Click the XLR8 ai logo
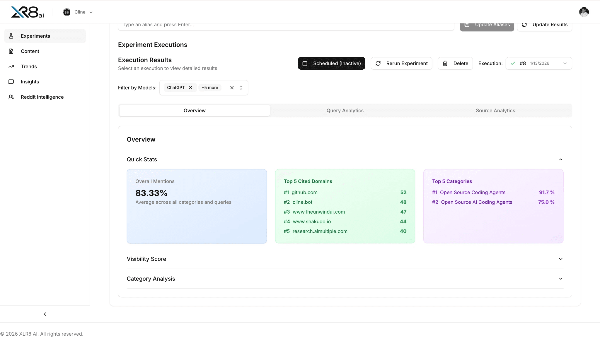Viewport: 600px width, 345px height. (27, 12)
